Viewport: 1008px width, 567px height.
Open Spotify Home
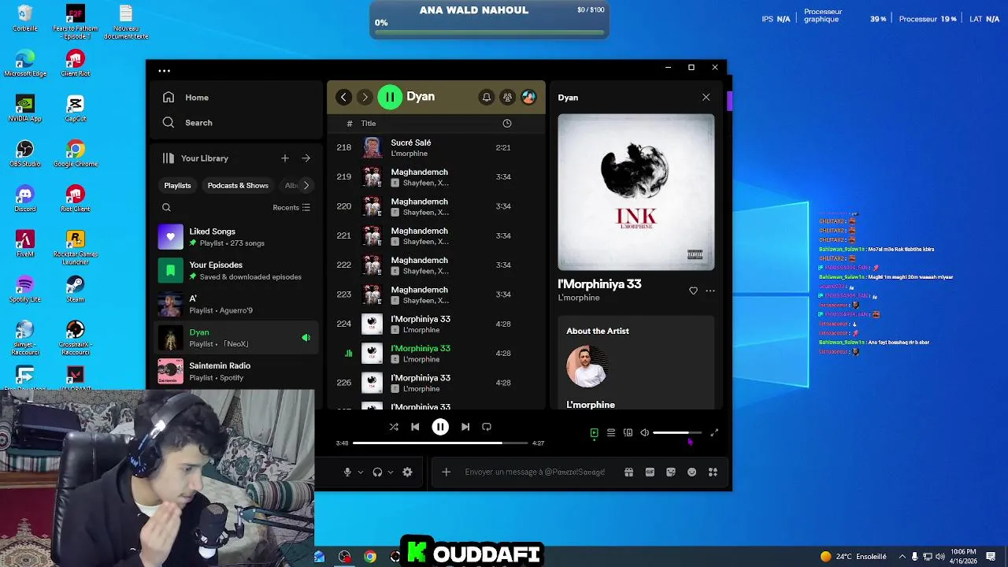pyautogui.click(x=187, y=98)
